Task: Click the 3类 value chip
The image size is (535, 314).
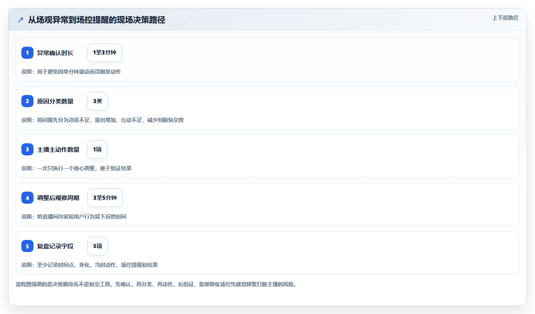Action: 98,101
